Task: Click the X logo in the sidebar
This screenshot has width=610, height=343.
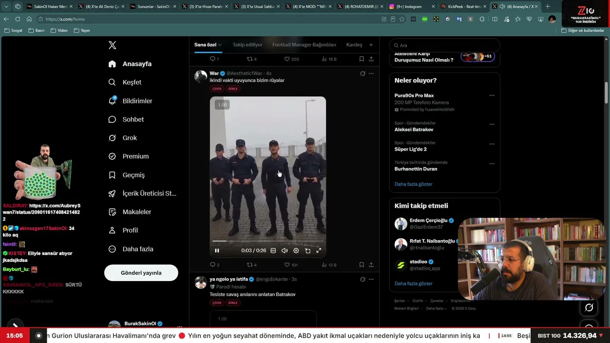Action: [x=112, y=45]
